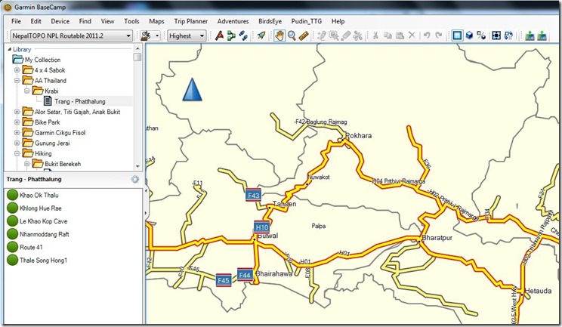The image size is (562, 327).
Task: Click the Redo arrow icon
Action: pyautogui.click(x=439, y=35)
